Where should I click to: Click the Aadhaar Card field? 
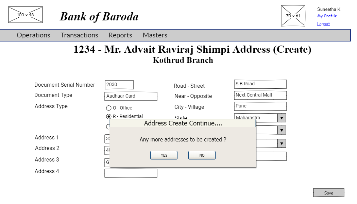click(131, 96)
